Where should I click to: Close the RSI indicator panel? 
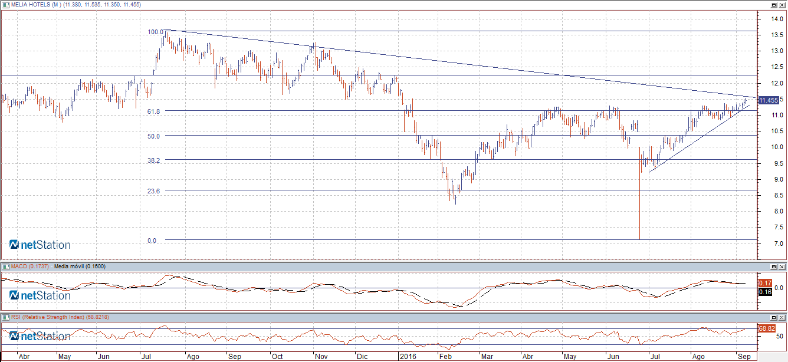click(x=781, y=317)
